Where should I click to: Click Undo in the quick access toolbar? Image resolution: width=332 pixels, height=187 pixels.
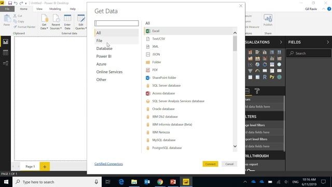click(16, 3)
